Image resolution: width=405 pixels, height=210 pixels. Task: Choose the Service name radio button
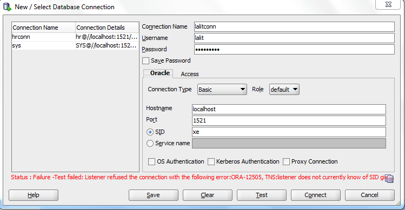(x=150, y=144)
